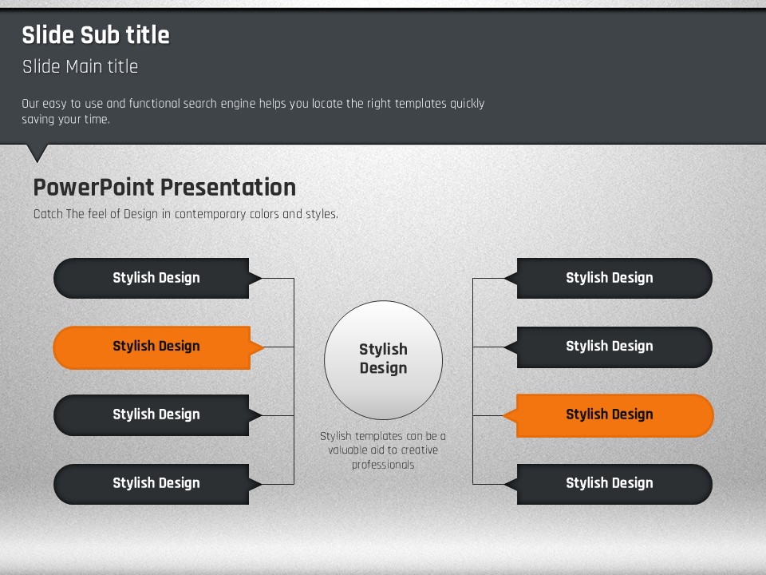Select the "Slide Main title" text
The height and width of the screenshot is (575, 766).
coord(80,66)
